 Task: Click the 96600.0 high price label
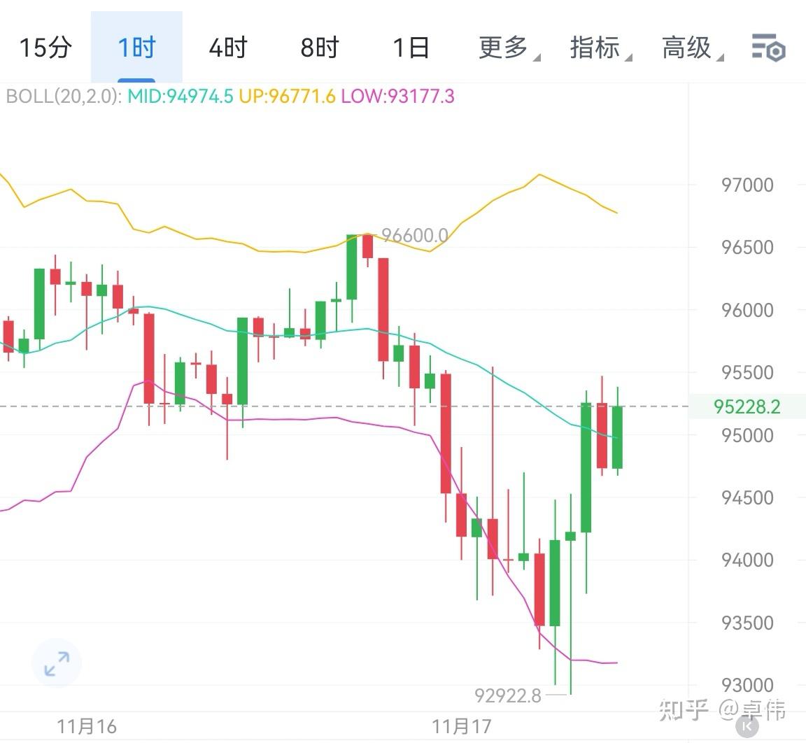[414, 236]
